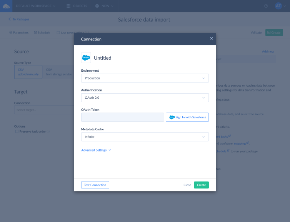Open the Schedule settings

(42, 32)
